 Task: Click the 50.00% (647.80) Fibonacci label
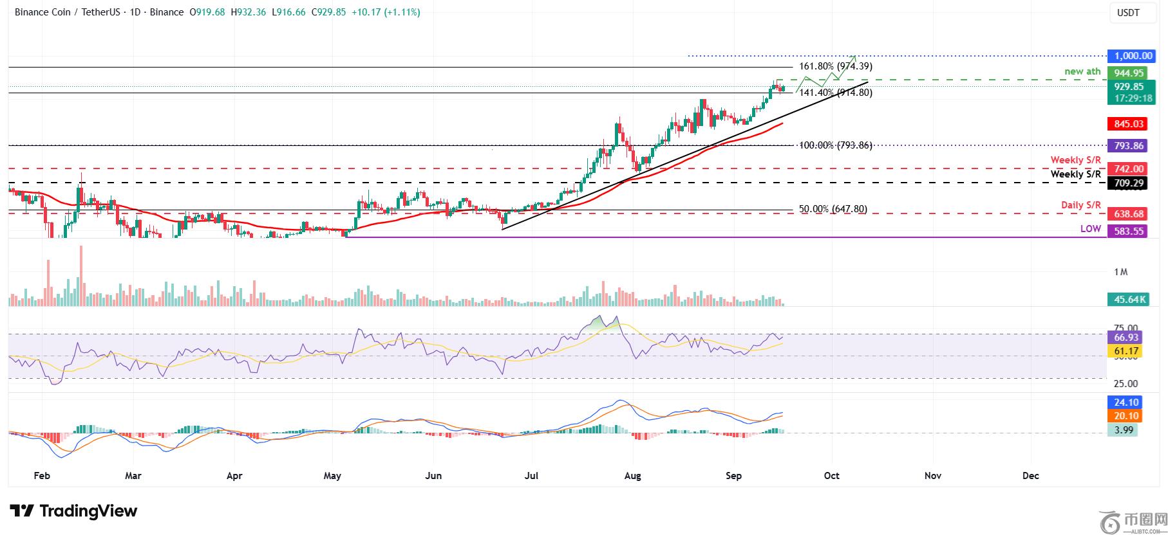pyautogui.click(x=833, y=209)
